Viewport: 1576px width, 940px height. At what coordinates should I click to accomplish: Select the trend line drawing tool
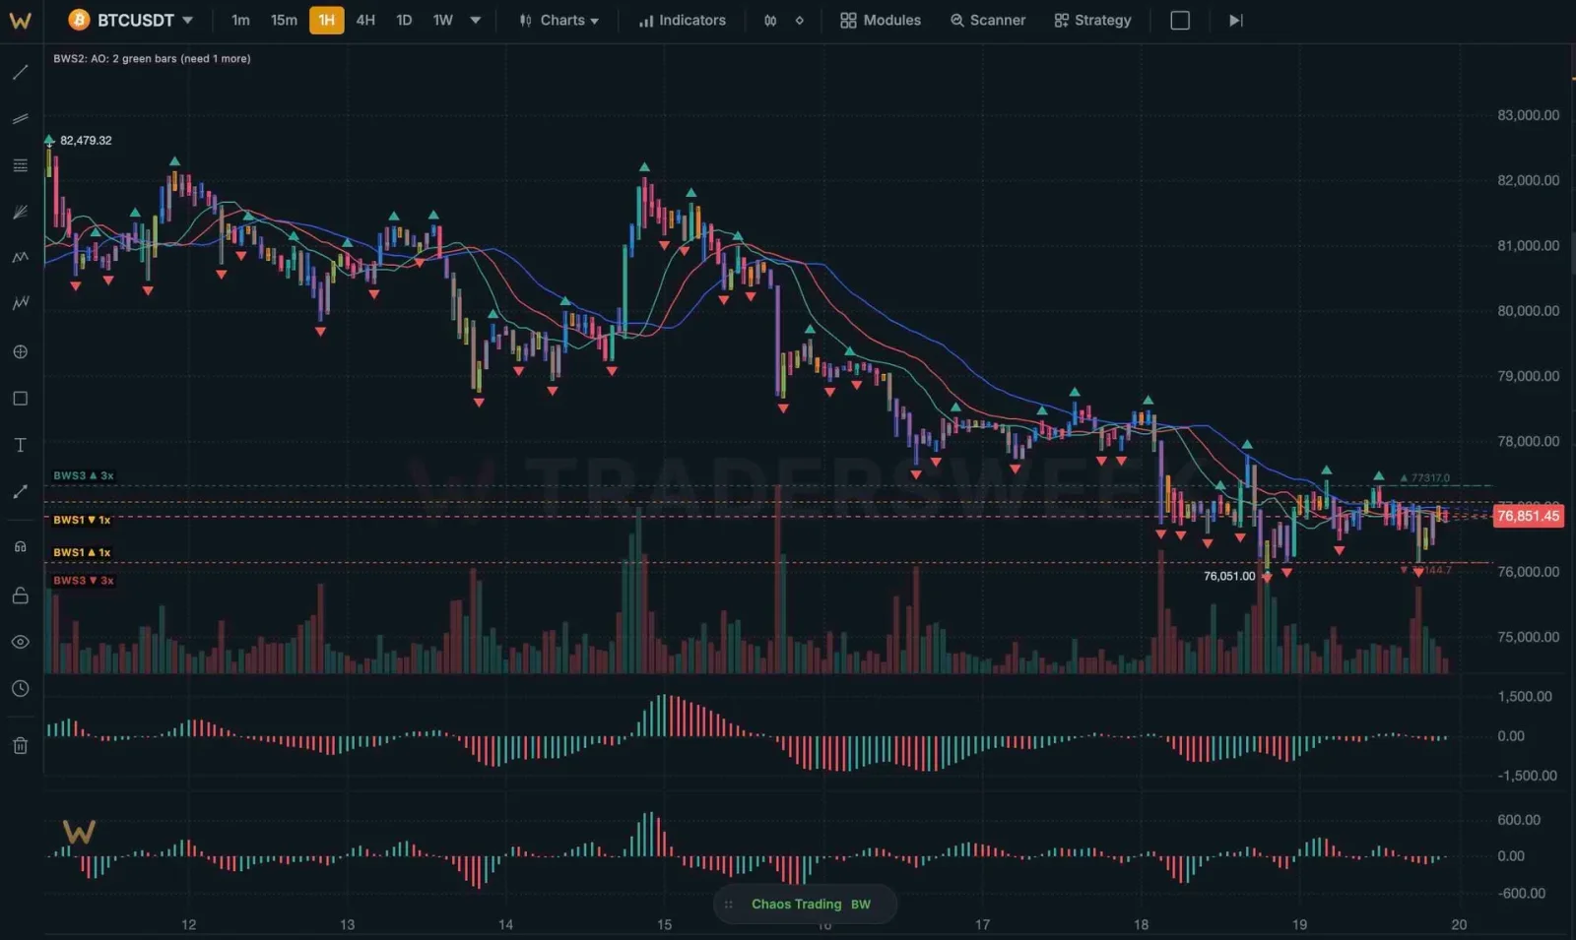tap(20, 72)
